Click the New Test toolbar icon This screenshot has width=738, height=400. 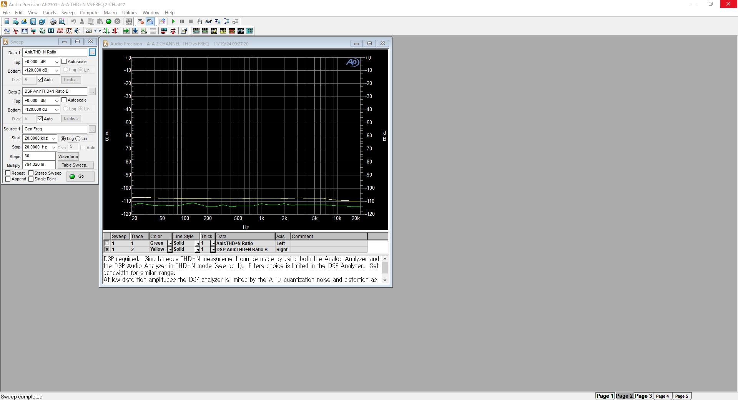7,22
